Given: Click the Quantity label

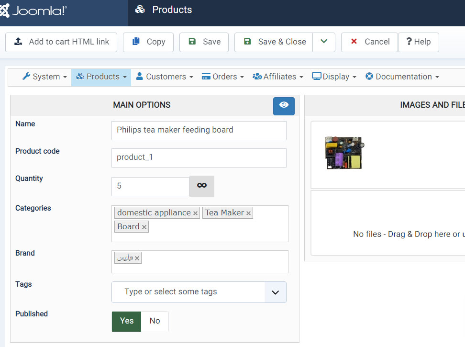Looking at the screenshot, I should coord(29,179).
